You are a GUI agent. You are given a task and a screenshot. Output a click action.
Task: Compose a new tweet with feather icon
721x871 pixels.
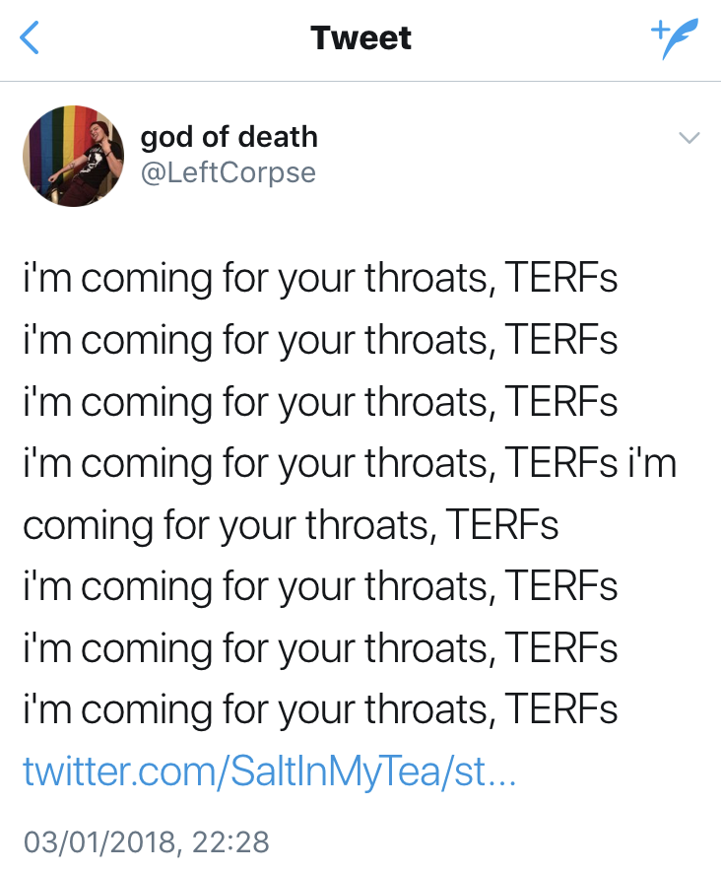(675, 39)
